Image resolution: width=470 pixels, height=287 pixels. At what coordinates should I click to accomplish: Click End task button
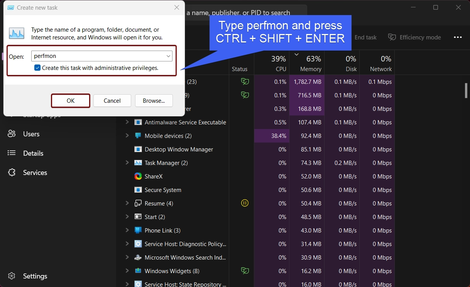(x=365, y=37)
